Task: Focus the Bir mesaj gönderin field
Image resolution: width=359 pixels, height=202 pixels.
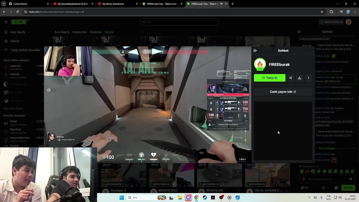Action: [x=327, y=179]
